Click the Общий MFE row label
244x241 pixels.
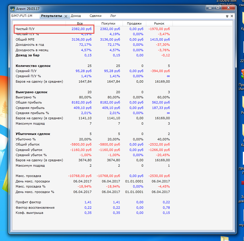(25, 39)
